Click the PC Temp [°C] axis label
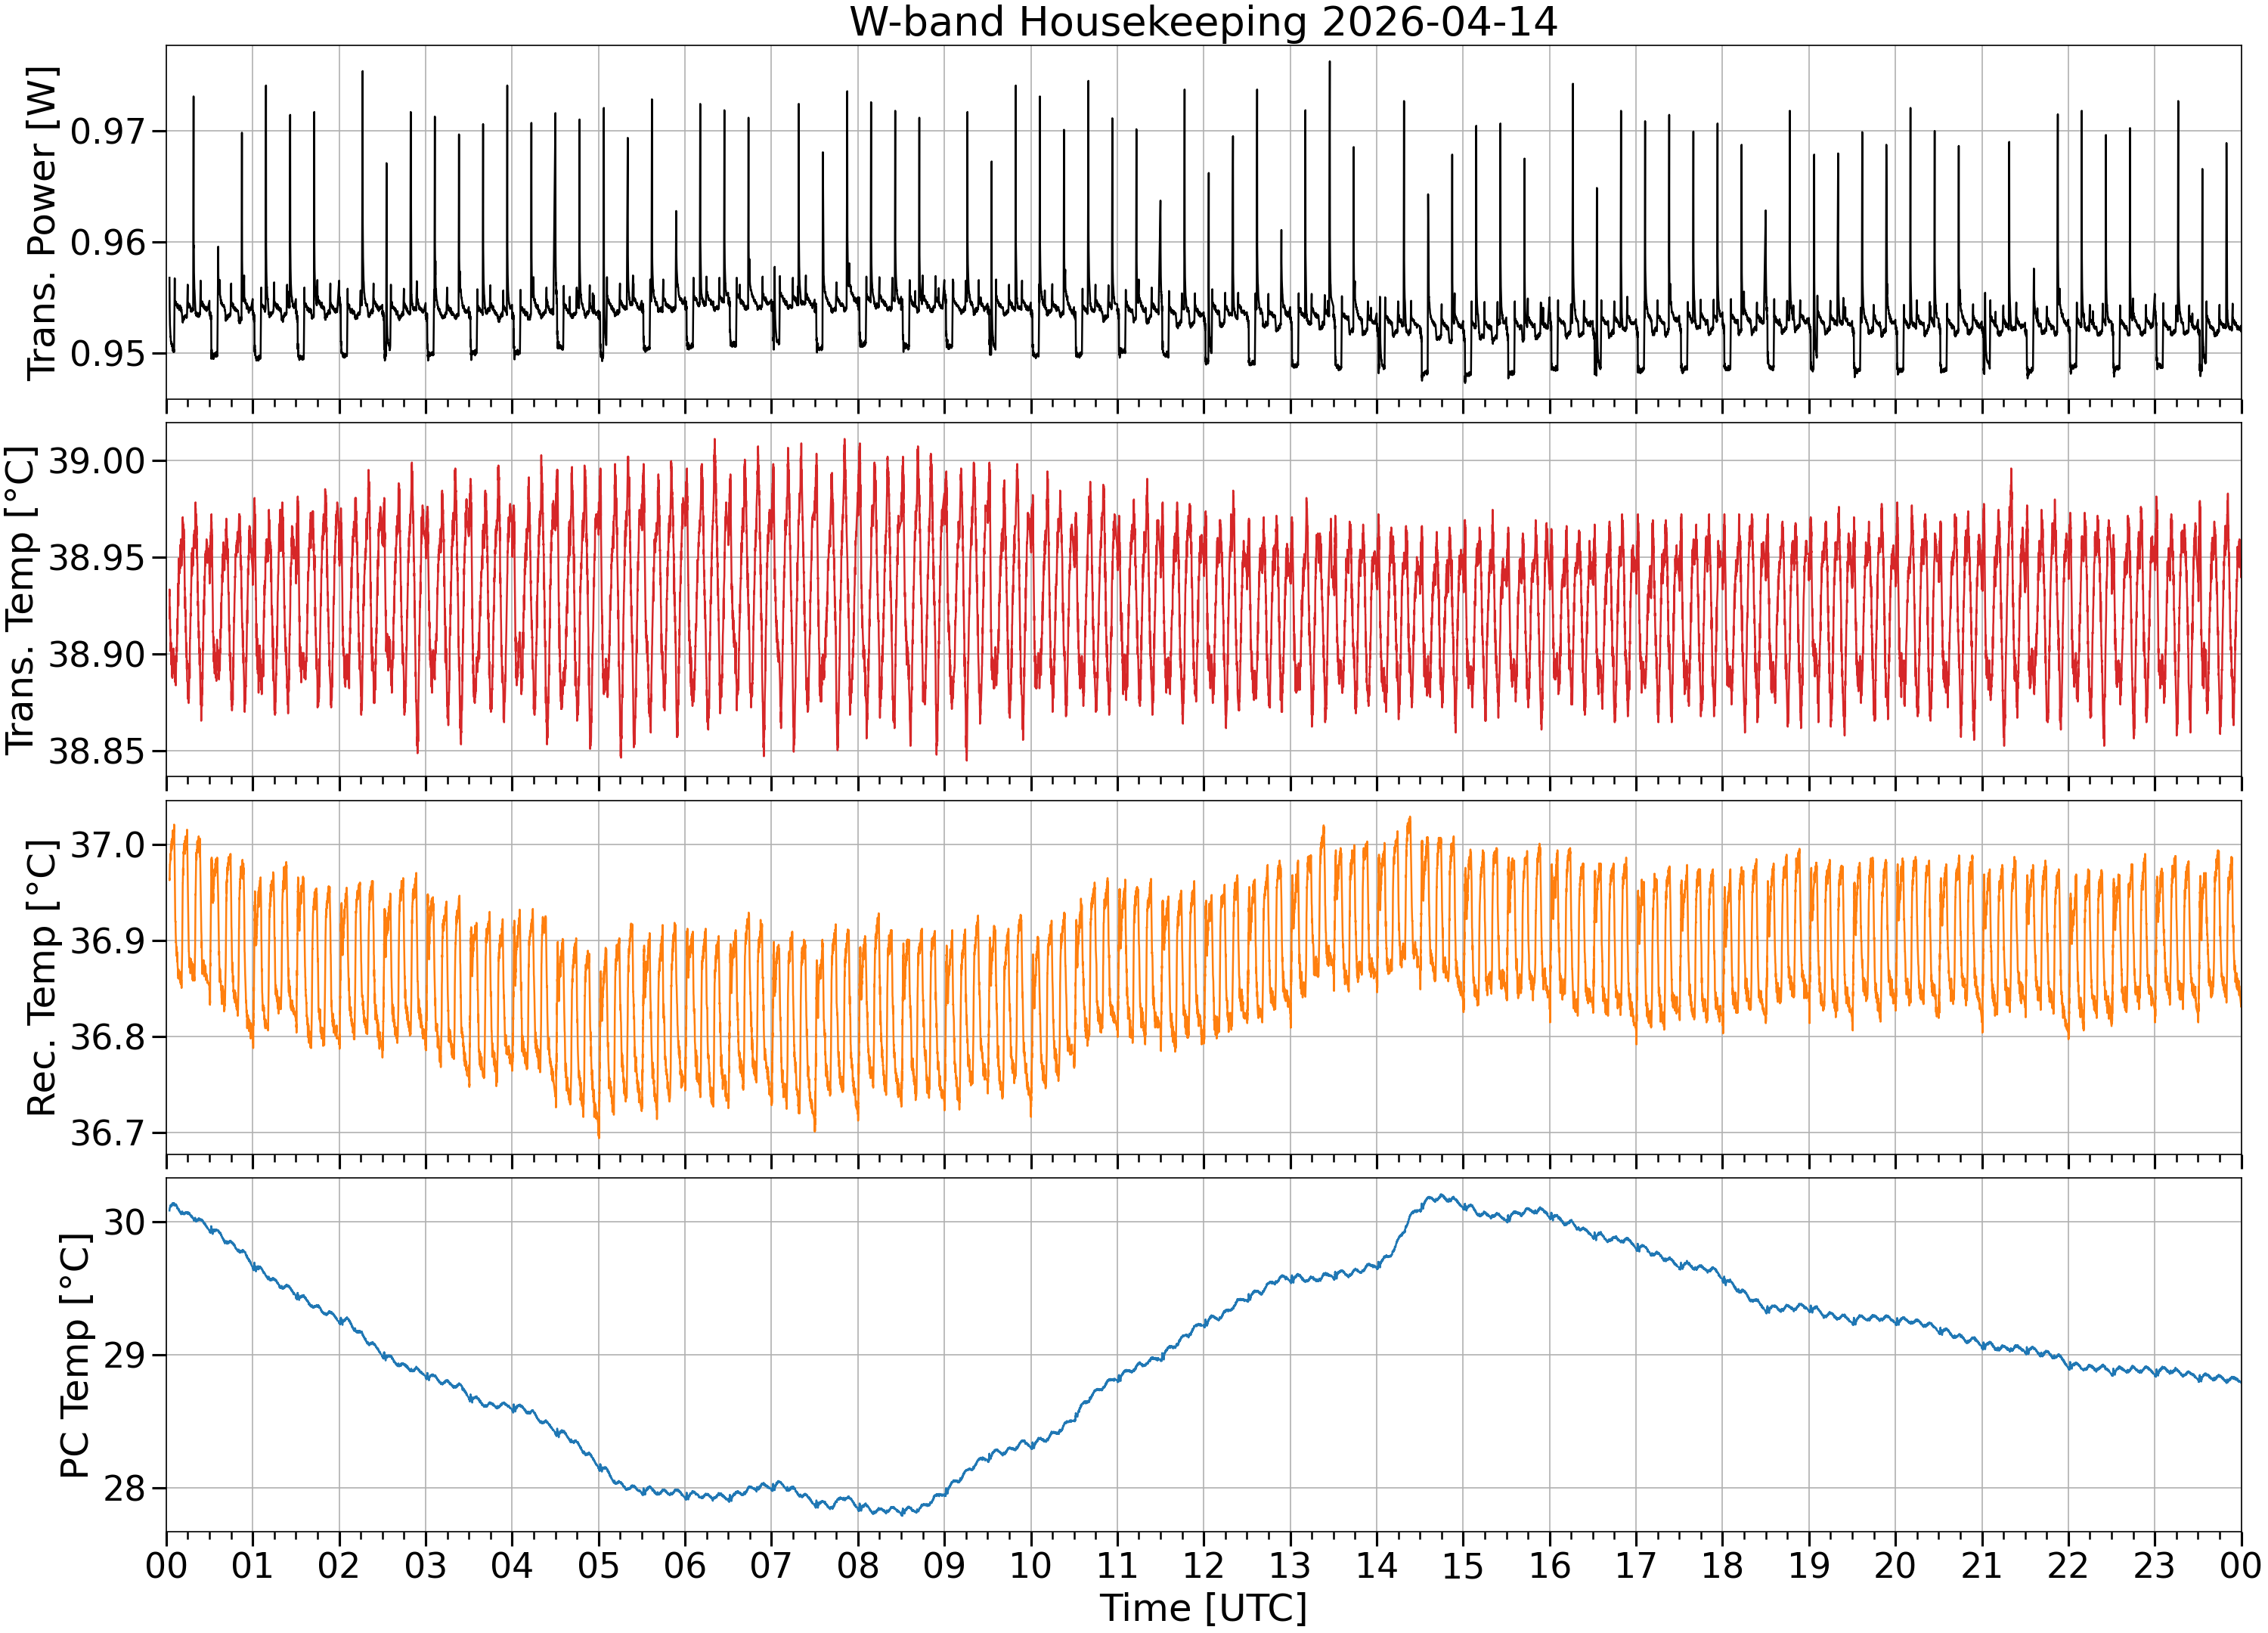 pyautogui.click(x=75, y=1355)
